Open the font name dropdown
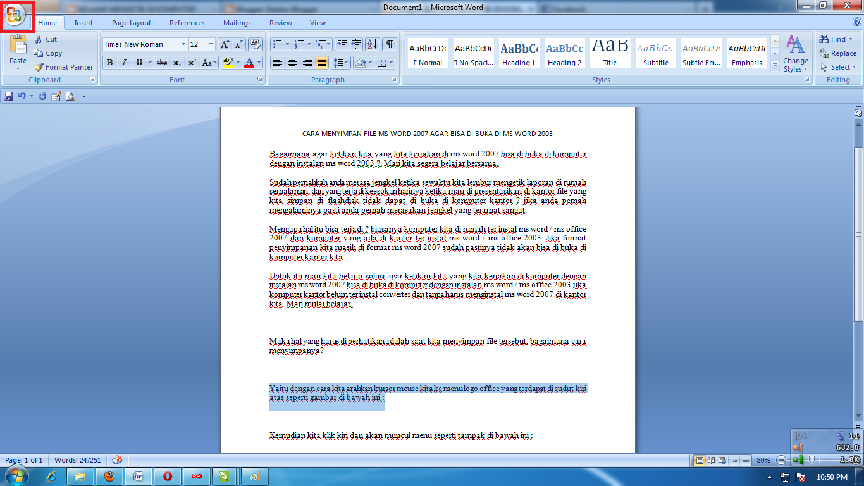The height and width of the screenshot is (486, 864). click(184, 44)
